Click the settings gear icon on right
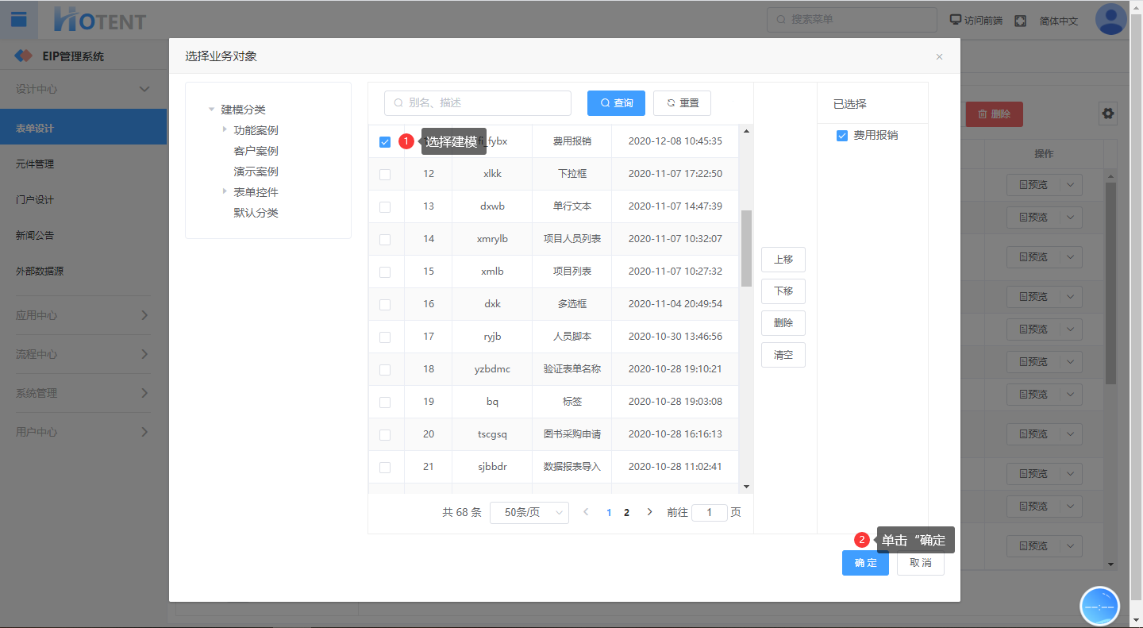 (1107, 114)
